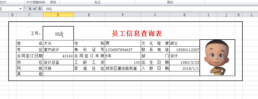Confirm the entry with the checkmark icon
Viewport: 258px width, 99px height.
35,9
